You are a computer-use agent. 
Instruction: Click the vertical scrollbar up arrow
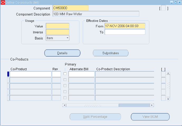click(168, 73)
